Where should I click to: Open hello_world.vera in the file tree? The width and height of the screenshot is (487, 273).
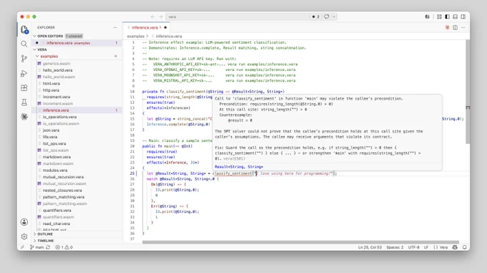[57, 70]
